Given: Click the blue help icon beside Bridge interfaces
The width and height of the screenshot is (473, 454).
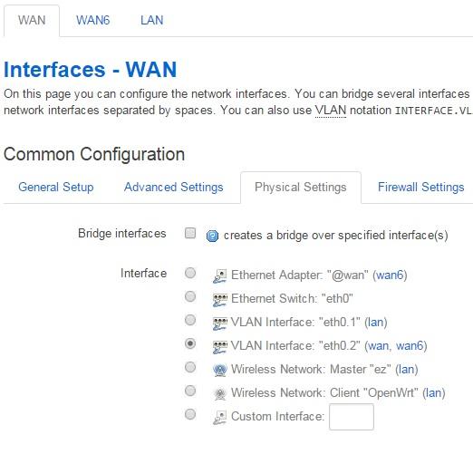Looking at the screenshot, I should pos(212,236).
